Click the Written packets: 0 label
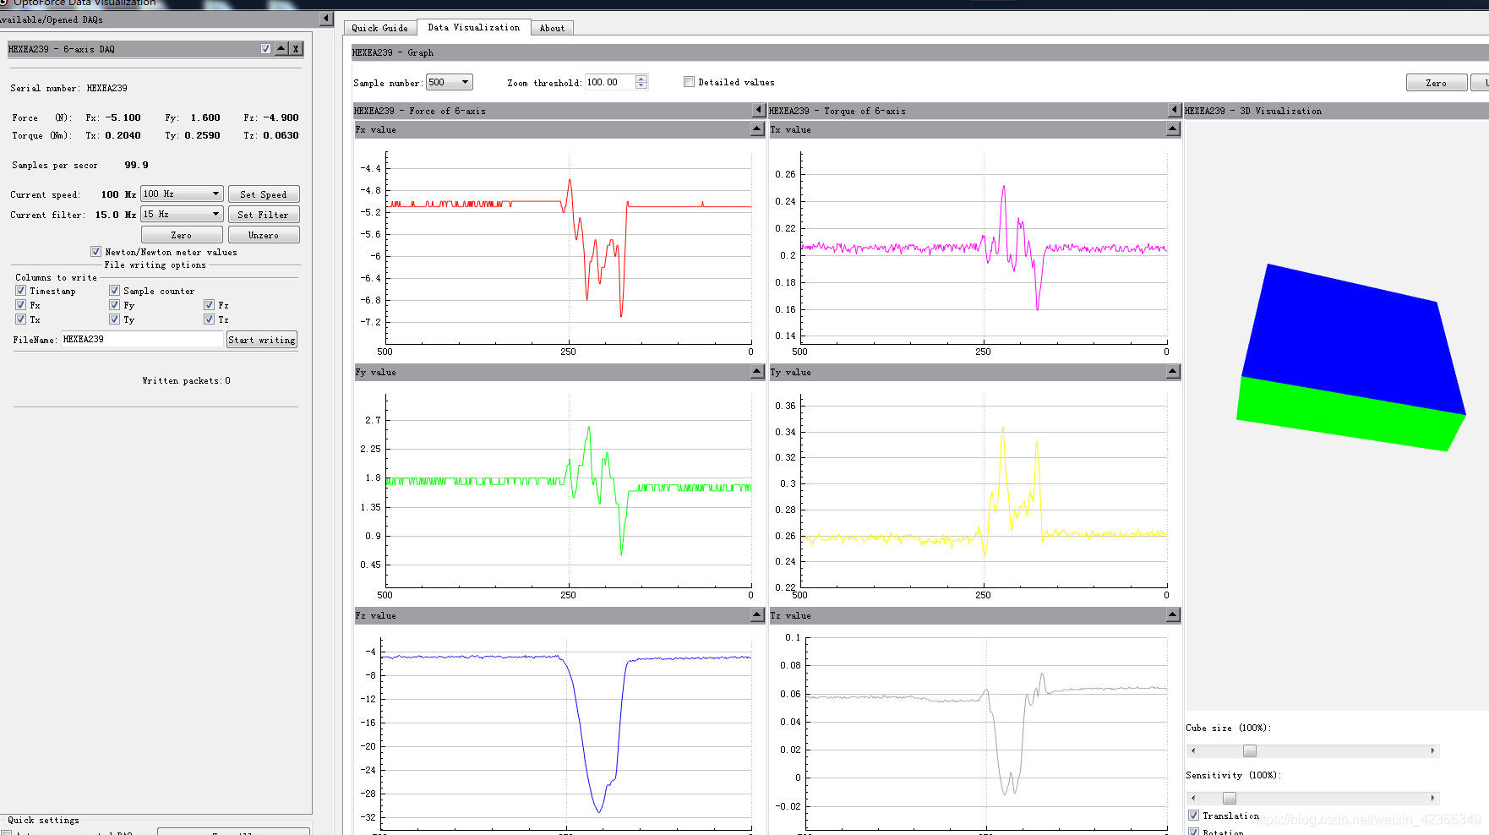This screenshot has width=1489, height=835. 186,380
